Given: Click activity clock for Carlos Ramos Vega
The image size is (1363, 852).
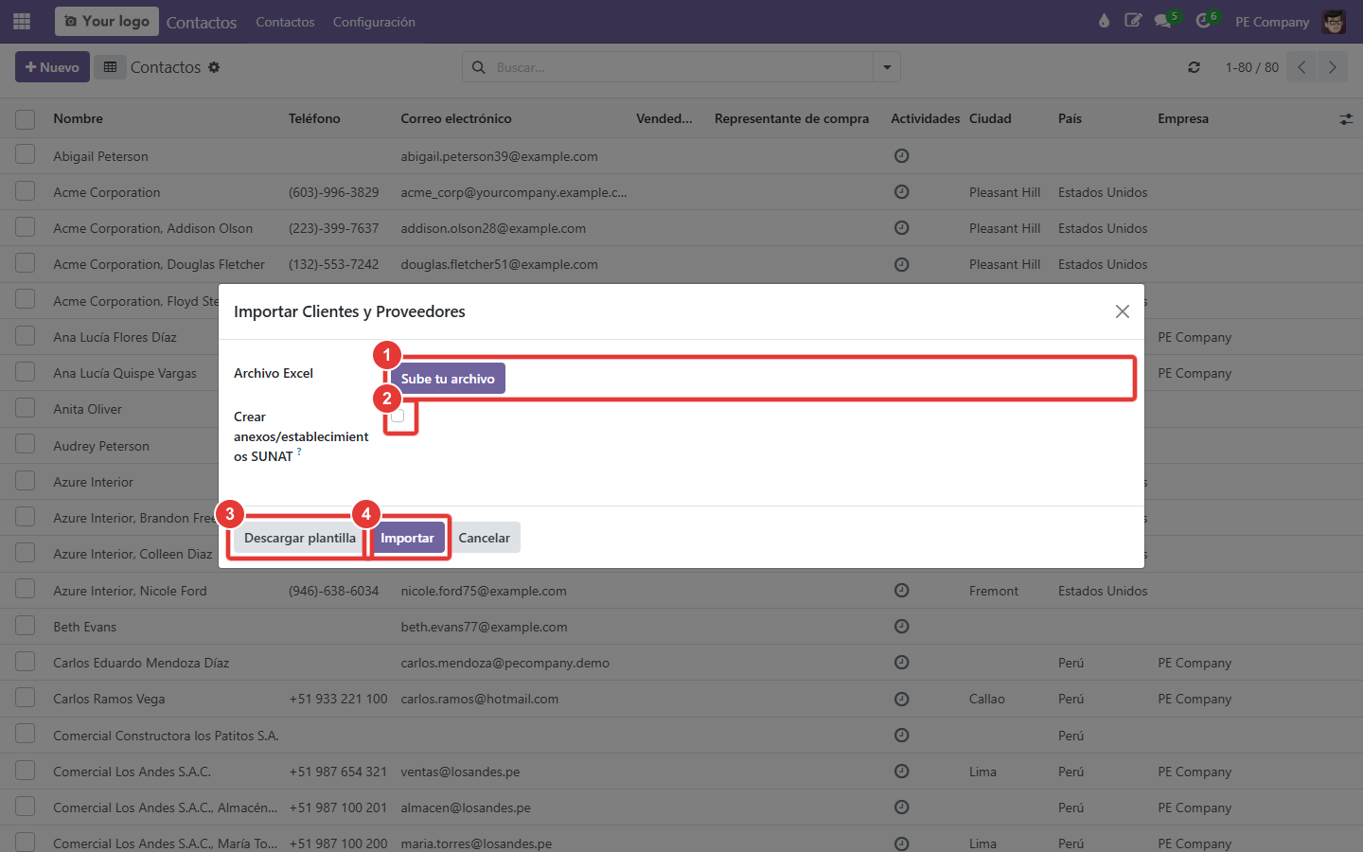Looking at the screenshot, I should (x=902, y=699).
